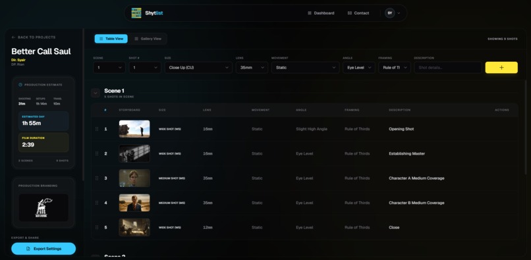This screenshot has height=260, width=531.
Task: Click the Production Estimate clock icon
Action: click(20, 85)
